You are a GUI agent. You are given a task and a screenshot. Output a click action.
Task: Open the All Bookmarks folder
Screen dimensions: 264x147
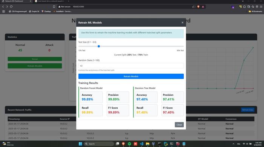pos(255,11)
